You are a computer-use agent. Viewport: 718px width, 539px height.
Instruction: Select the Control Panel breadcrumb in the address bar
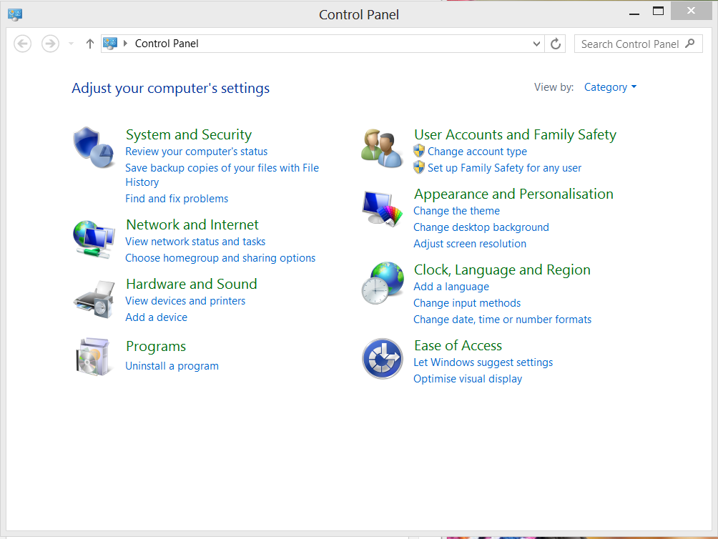167,44
